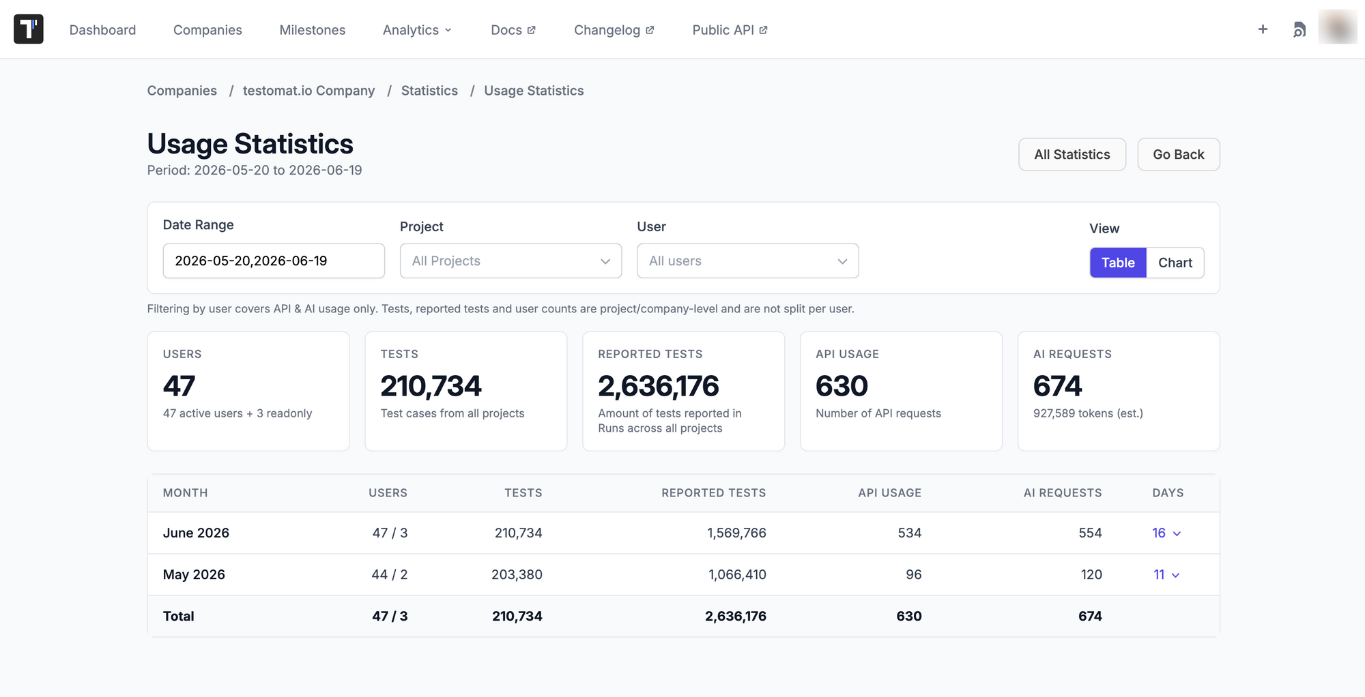
Task: Expand June 2026 days breakdown (16)
Action: pos(1166,533)
